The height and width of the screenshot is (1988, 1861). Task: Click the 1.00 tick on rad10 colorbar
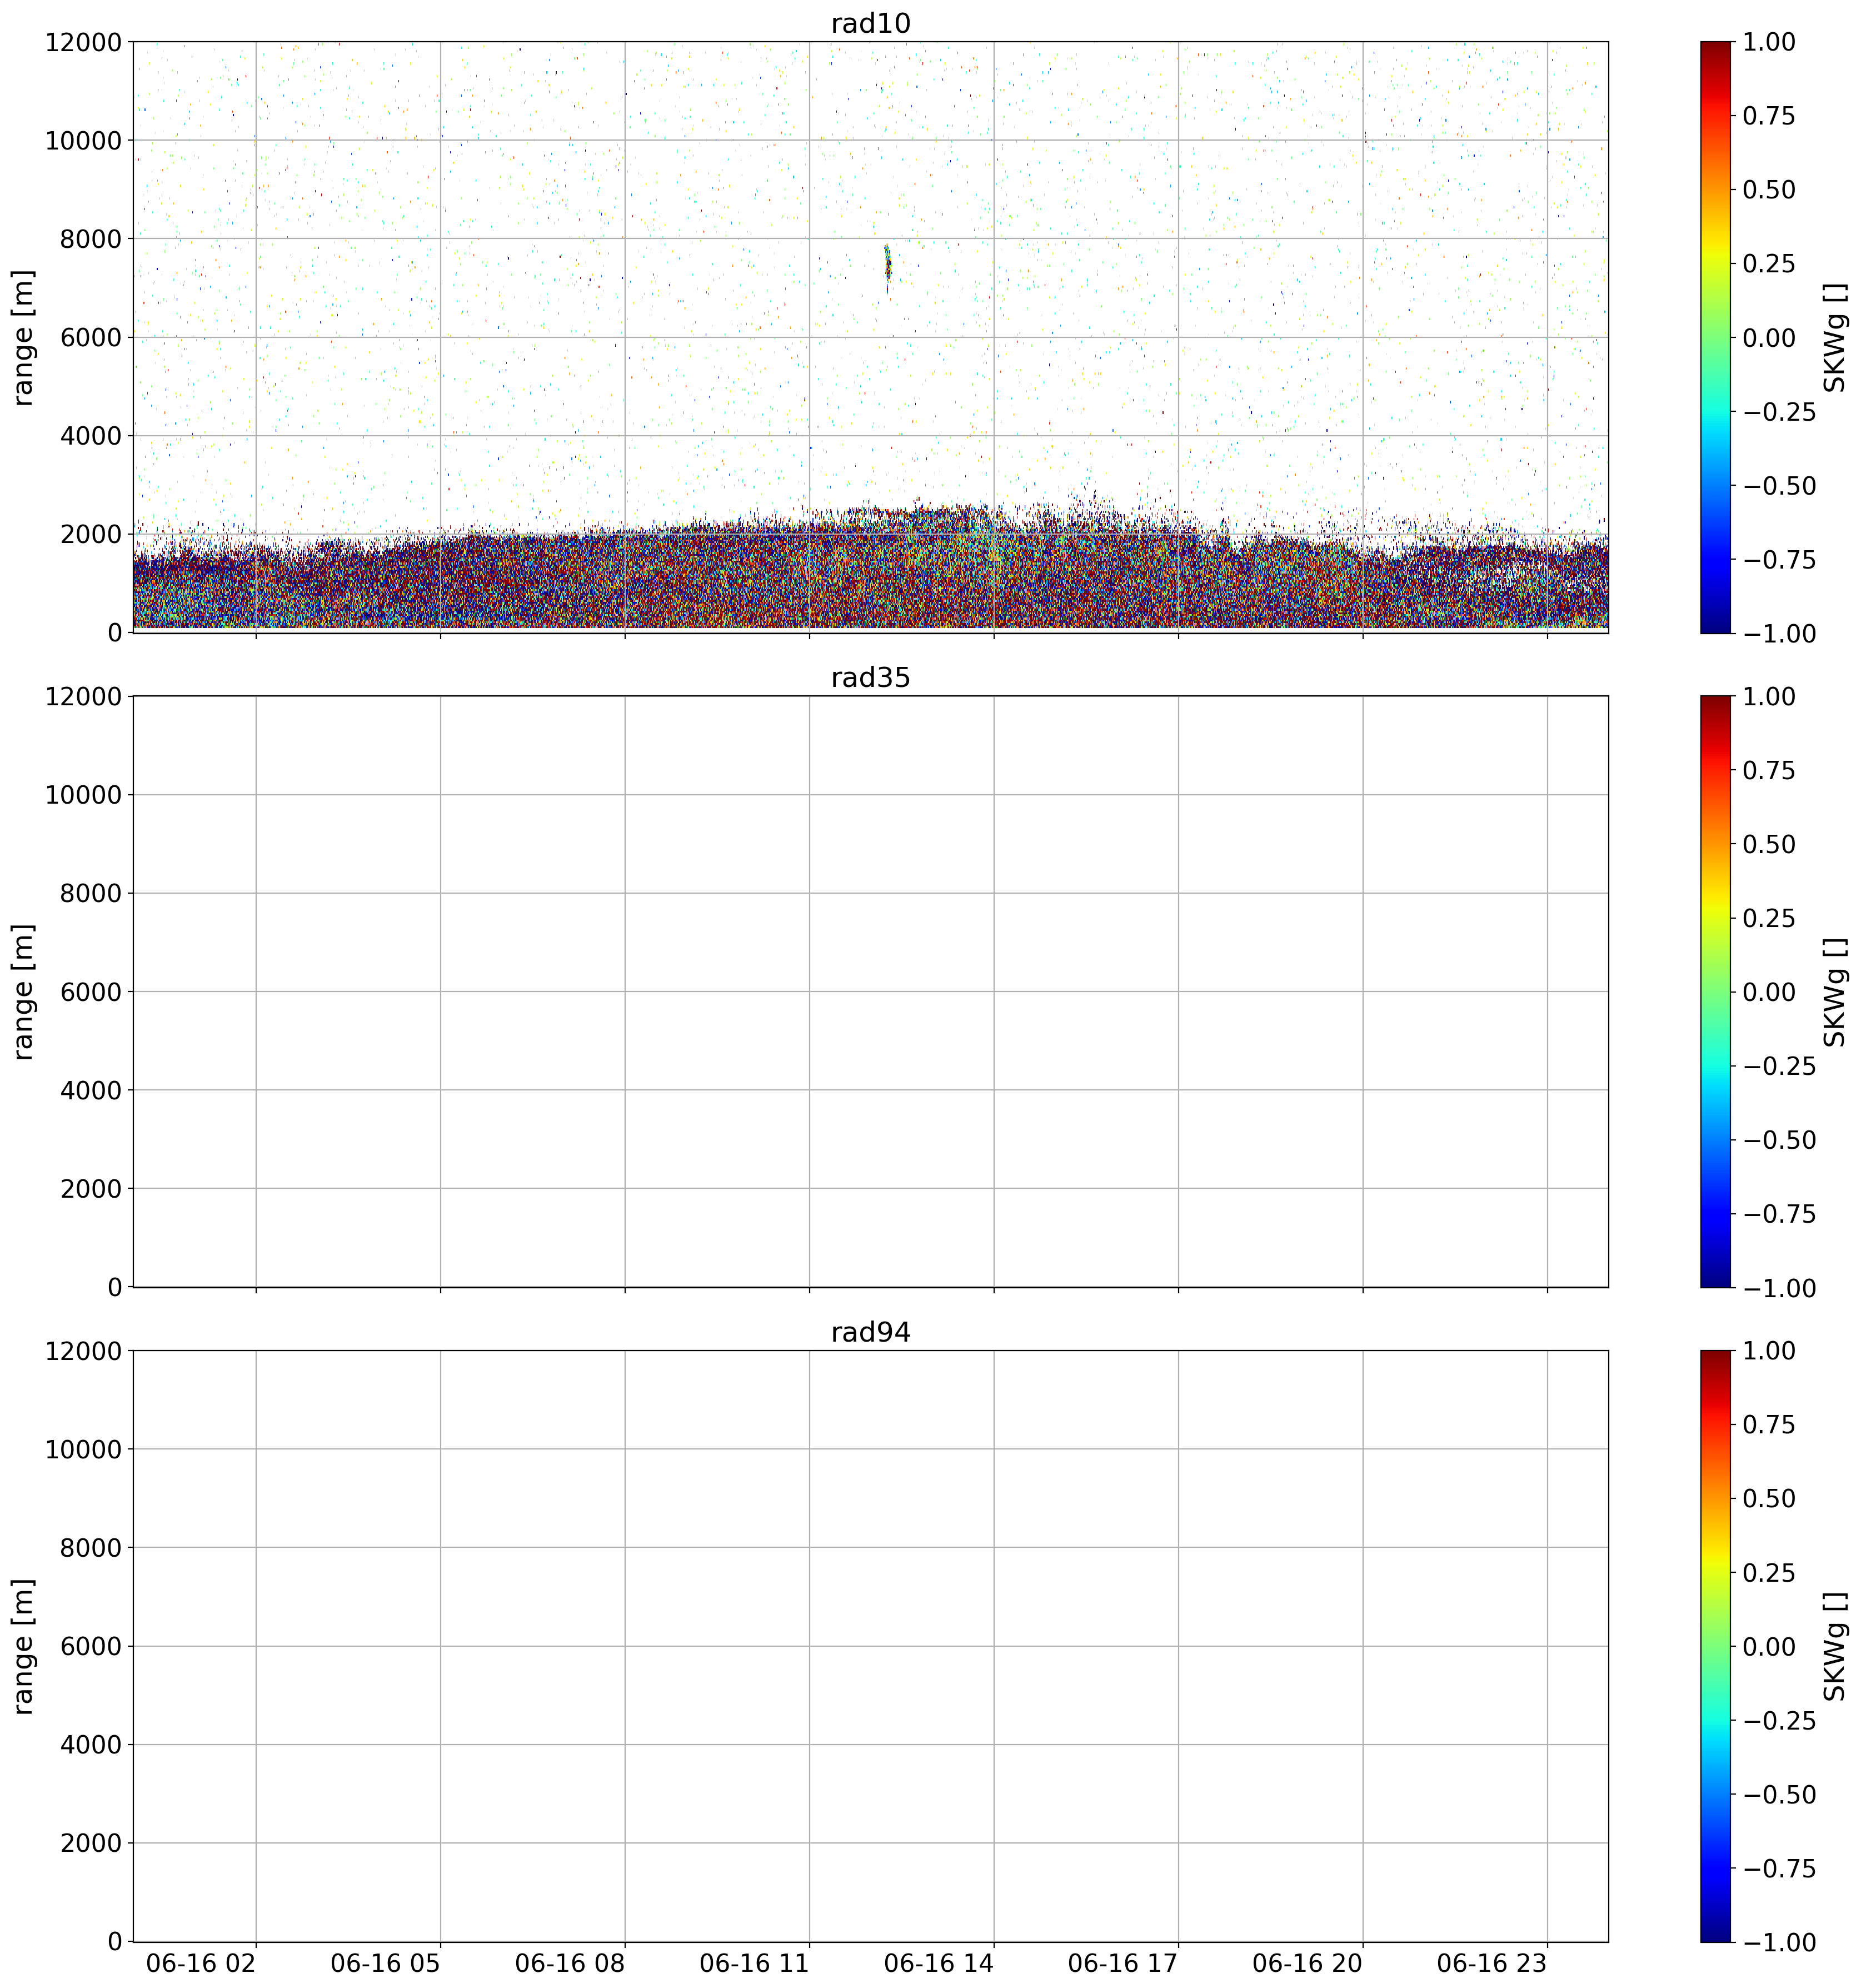[x=1769, y=42]
